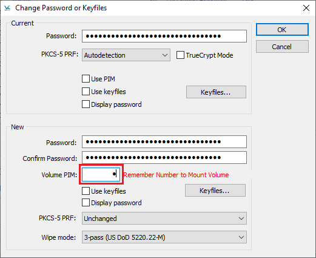Focus the Current Password field
The height and width of the screenshot is (258, 316).
click(x=164, y=36)
